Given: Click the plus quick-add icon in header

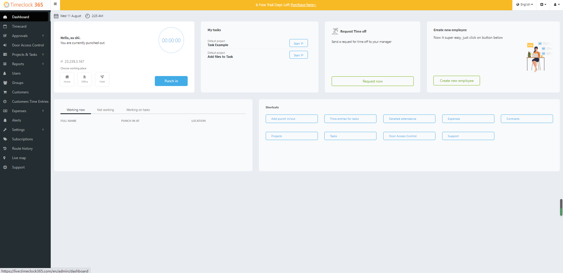Looking at the screenshot, I should 543,5.
